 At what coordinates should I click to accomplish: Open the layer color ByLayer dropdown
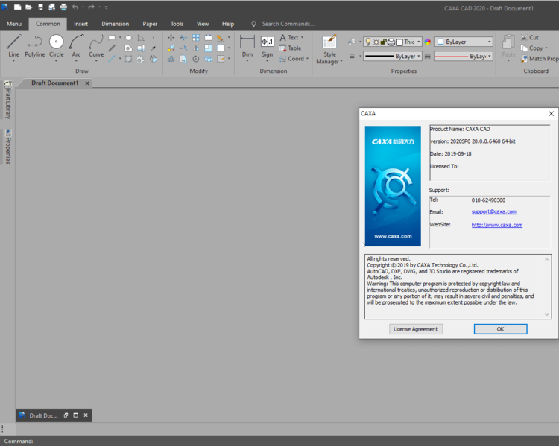464,42
